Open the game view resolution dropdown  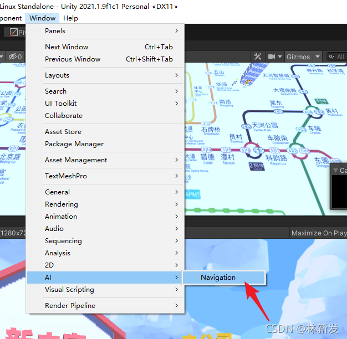[13, 233]
